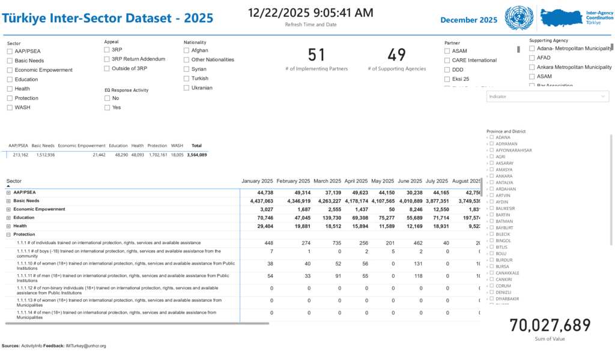
Task: Click the IMTurkey@unhcr.org feedback email
Action: coord(86,346)
